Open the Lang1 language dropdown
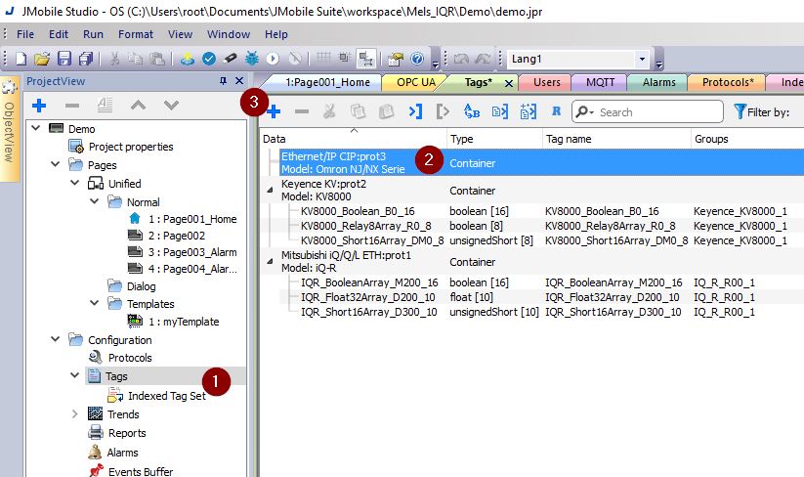Image resolution: width=804 pixels, height=477 pixels. 642,59
